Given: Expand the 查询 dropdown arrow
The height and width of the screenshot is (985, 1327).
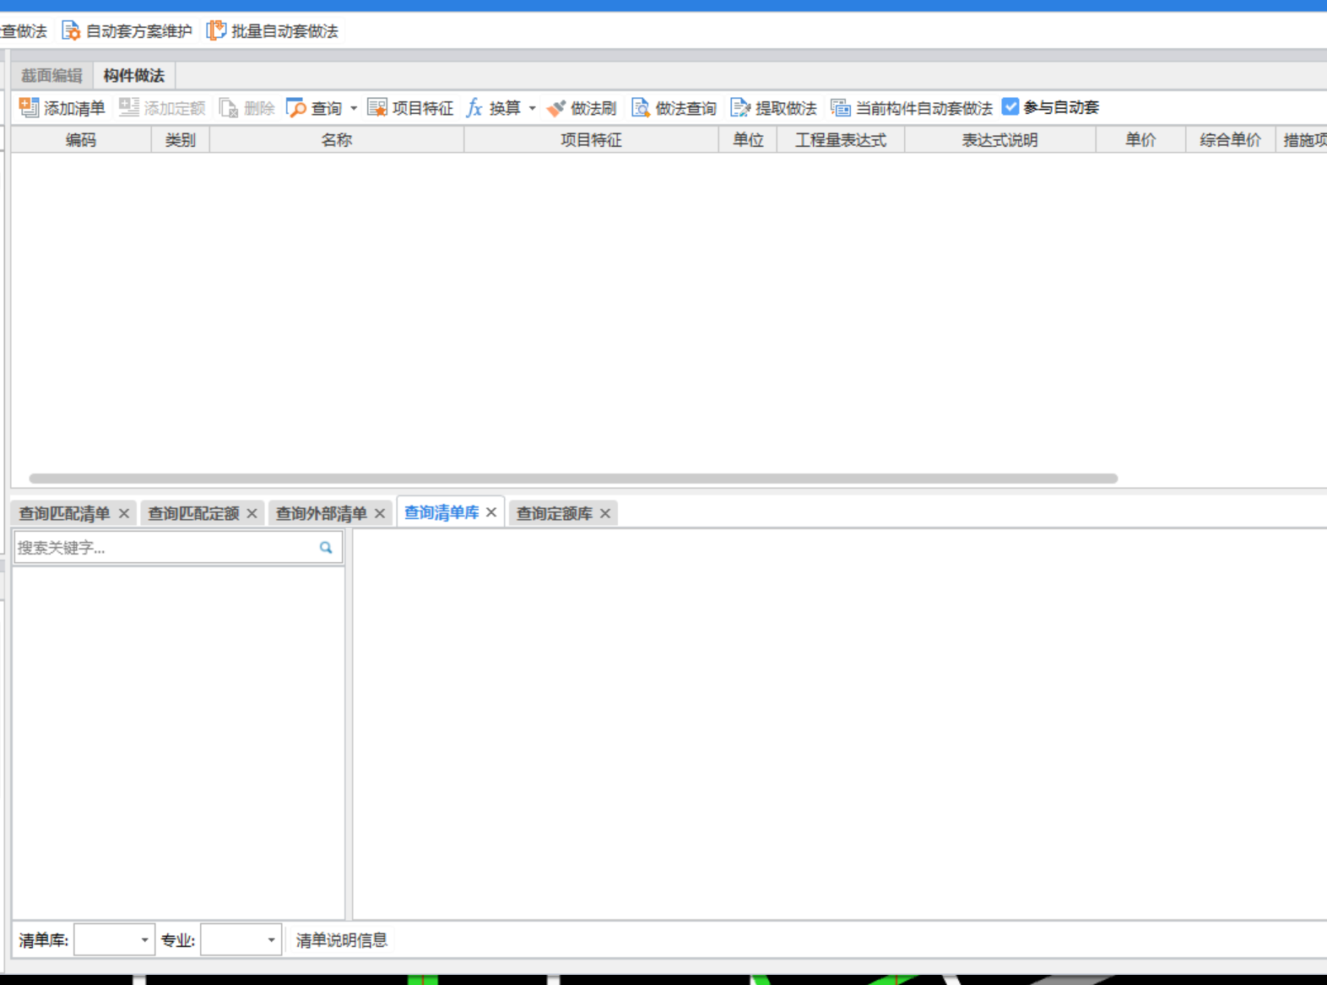Looking at the screenshot, I should click(x=354, y=109).
